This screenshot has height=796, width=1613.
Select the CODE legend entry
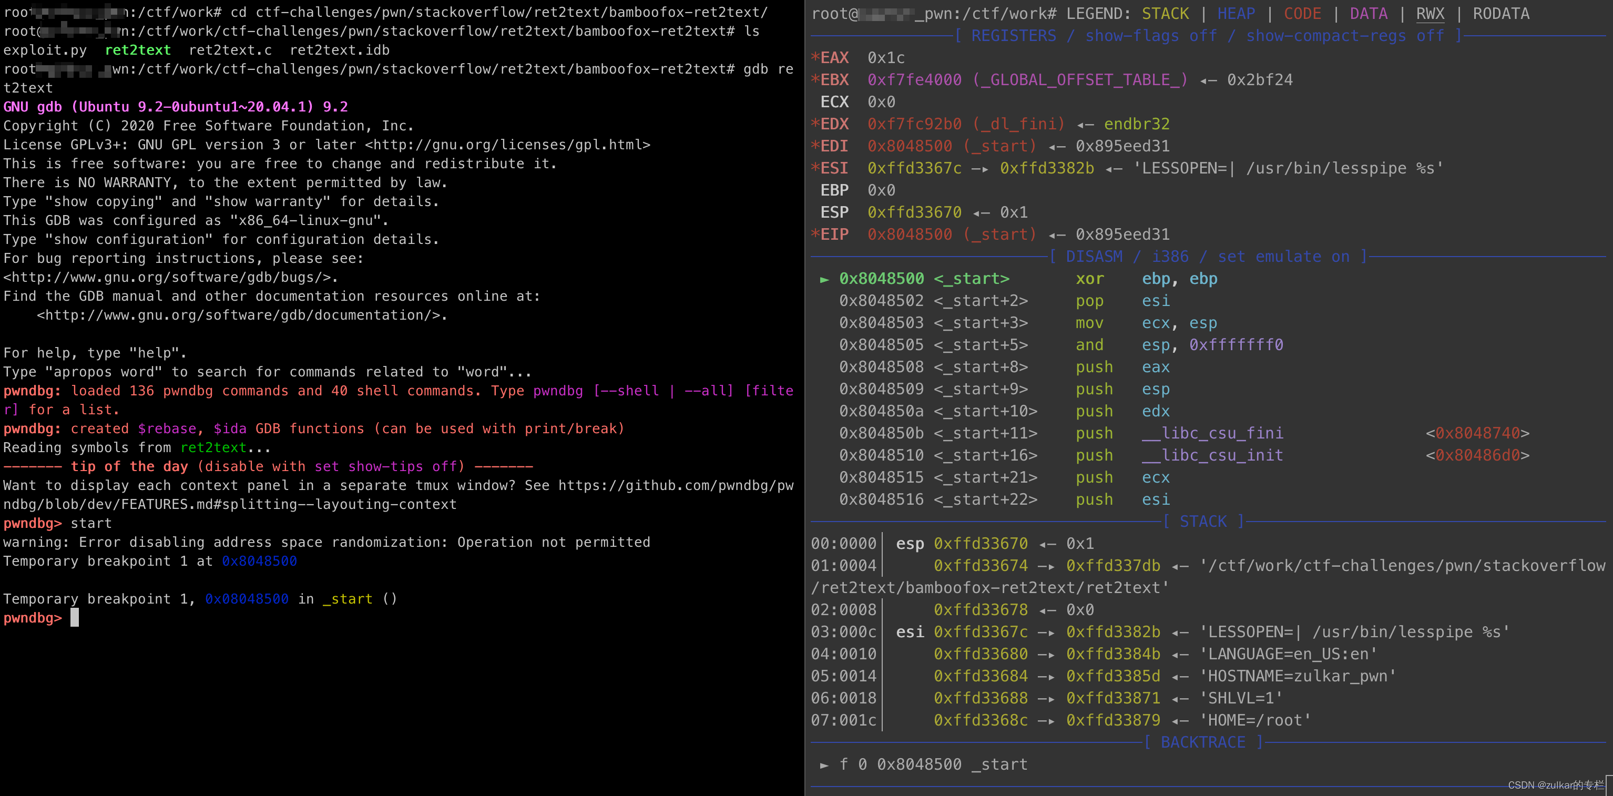click(x=1302, y=13)
